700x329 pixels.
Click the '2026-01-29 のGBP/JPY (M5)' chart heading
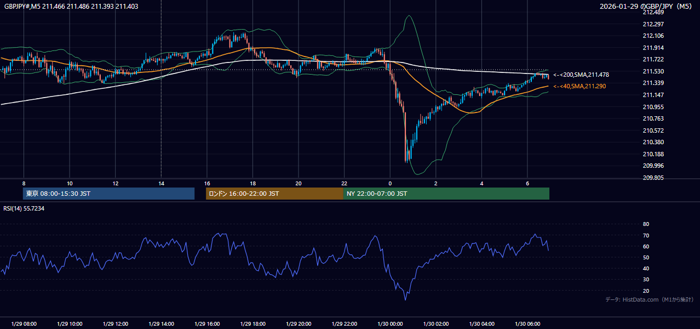point(646,6)
